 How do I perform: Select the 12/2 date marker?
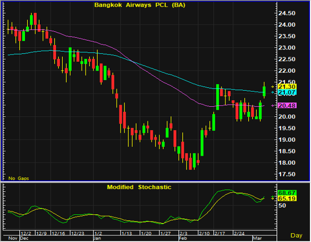[26, 234]
